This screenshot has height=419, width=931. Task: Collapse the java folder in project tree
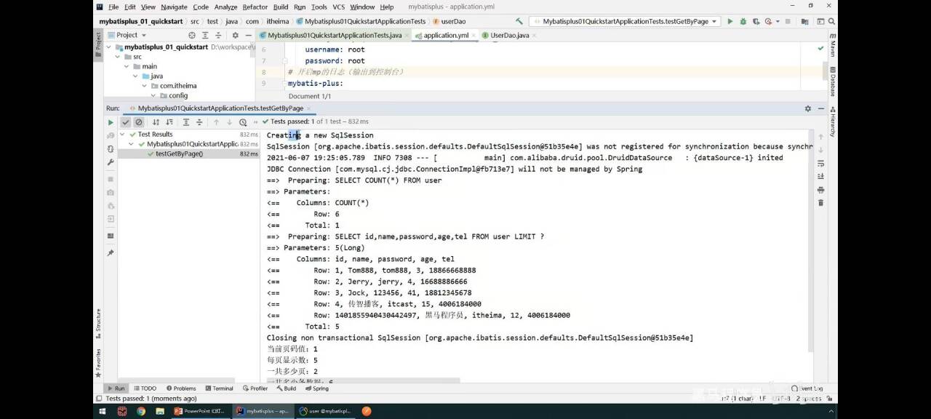pyautogui.click(x=135, y=76)
